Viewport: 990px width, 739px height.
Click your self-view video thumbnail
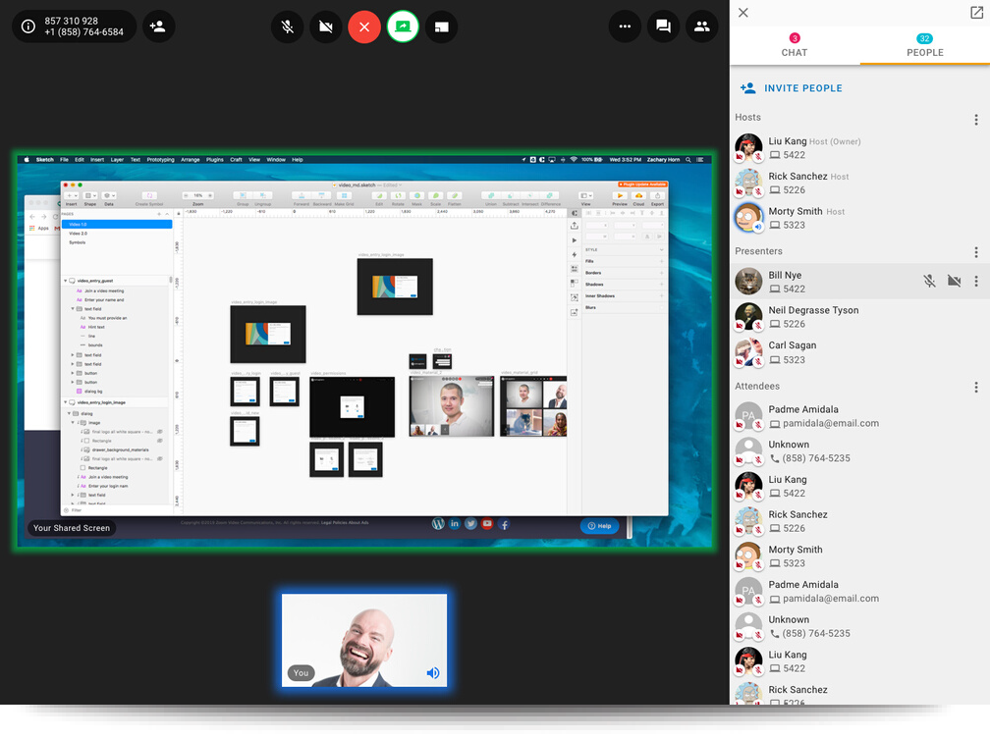click(364, 641)
